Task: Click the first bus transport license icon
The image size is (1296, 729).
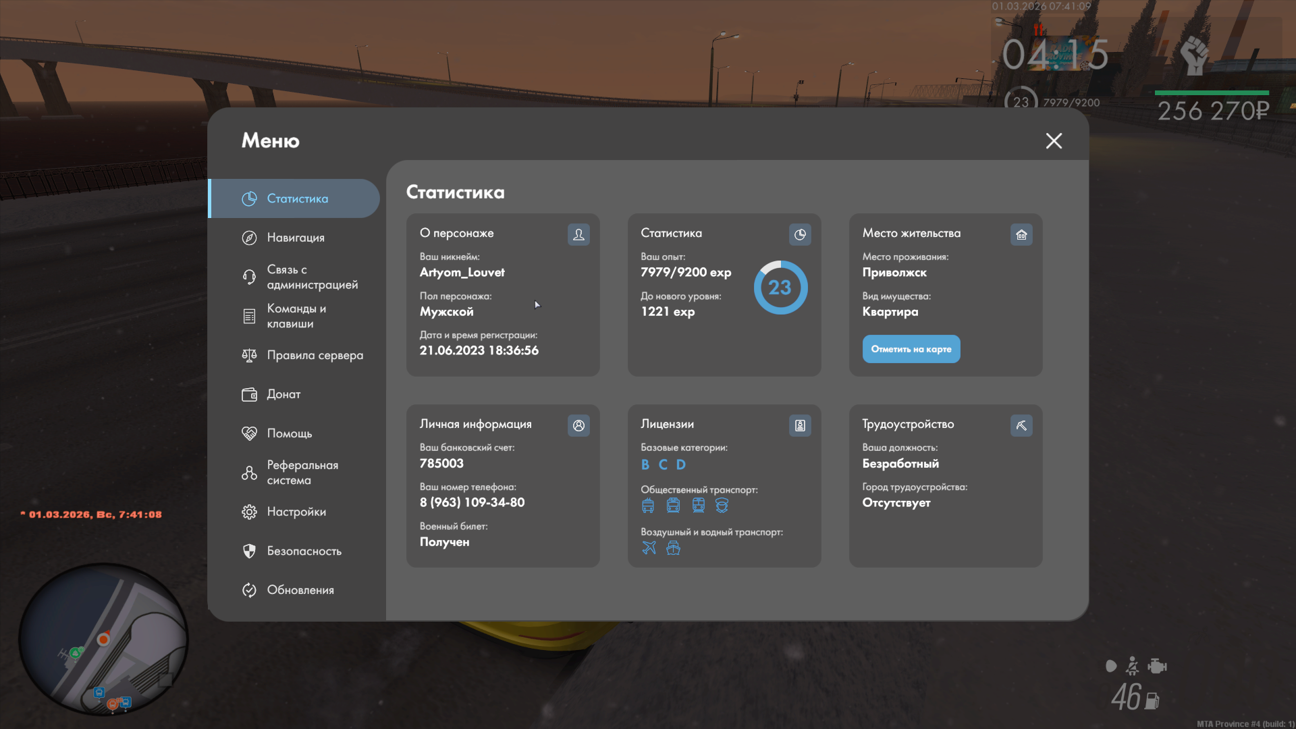Action: click(648, 506)
